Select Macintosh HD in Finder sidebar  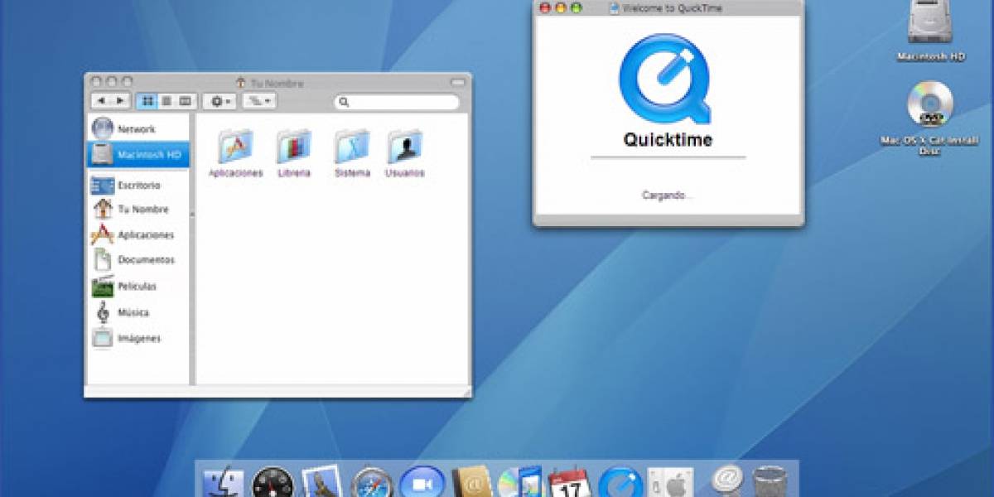click(138, 154)
